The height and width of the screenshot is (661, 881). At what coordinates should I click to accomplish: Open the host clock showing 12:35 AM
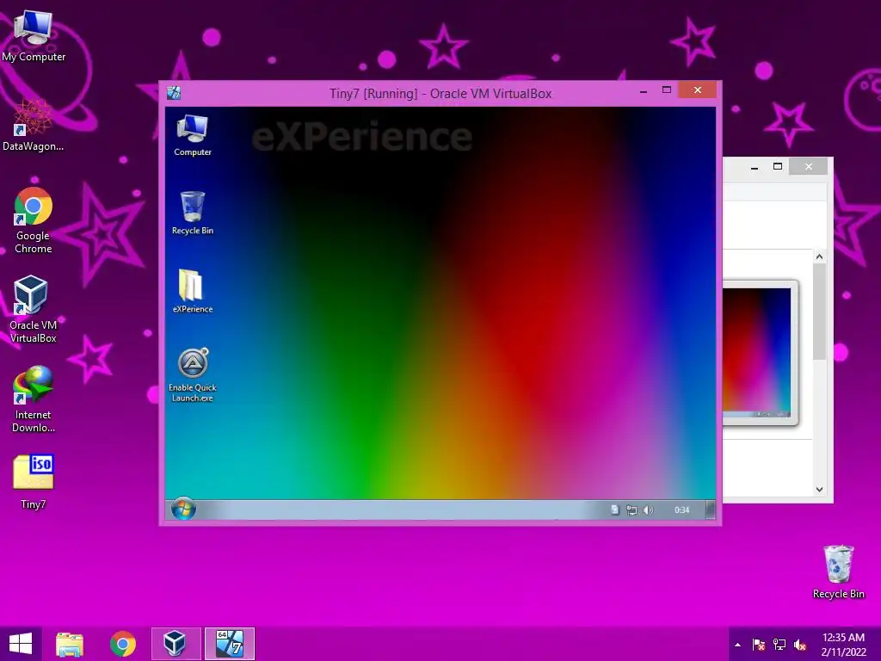tap(843, 645)
